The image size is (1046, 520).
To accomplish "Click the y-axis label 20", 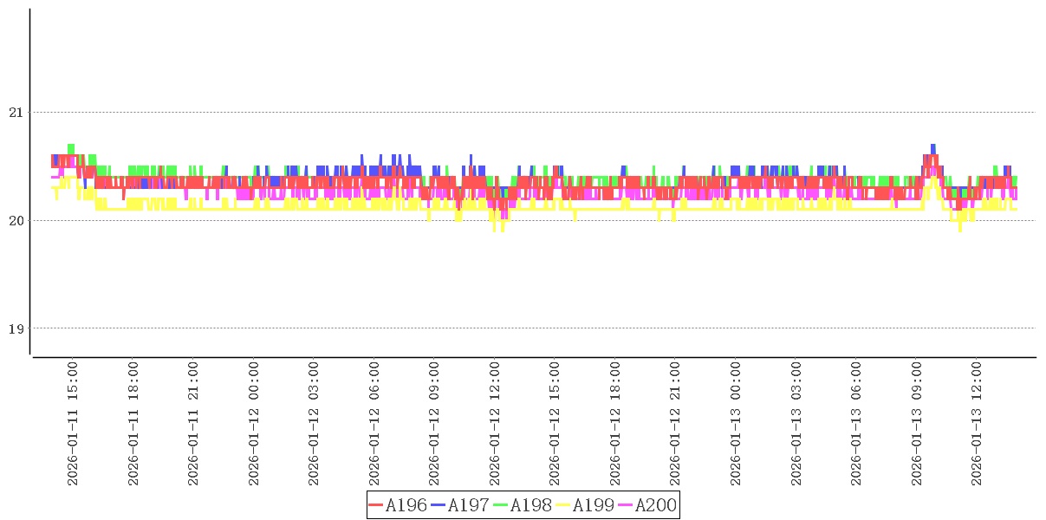I will click(x=15, y=221).
